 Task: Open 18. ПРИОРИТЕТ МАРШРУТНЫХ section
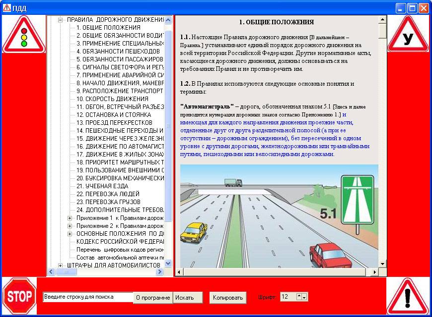pos(120,162)
